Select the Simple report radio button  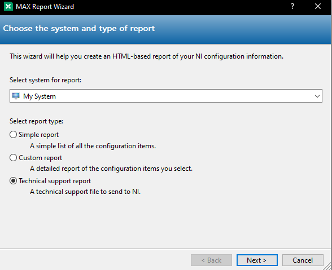[13, 135]
